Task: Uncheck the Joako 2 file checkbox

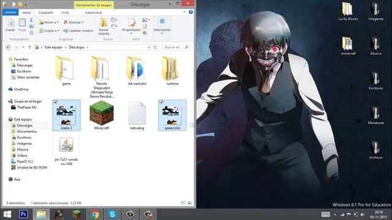Action: (56, 102)
